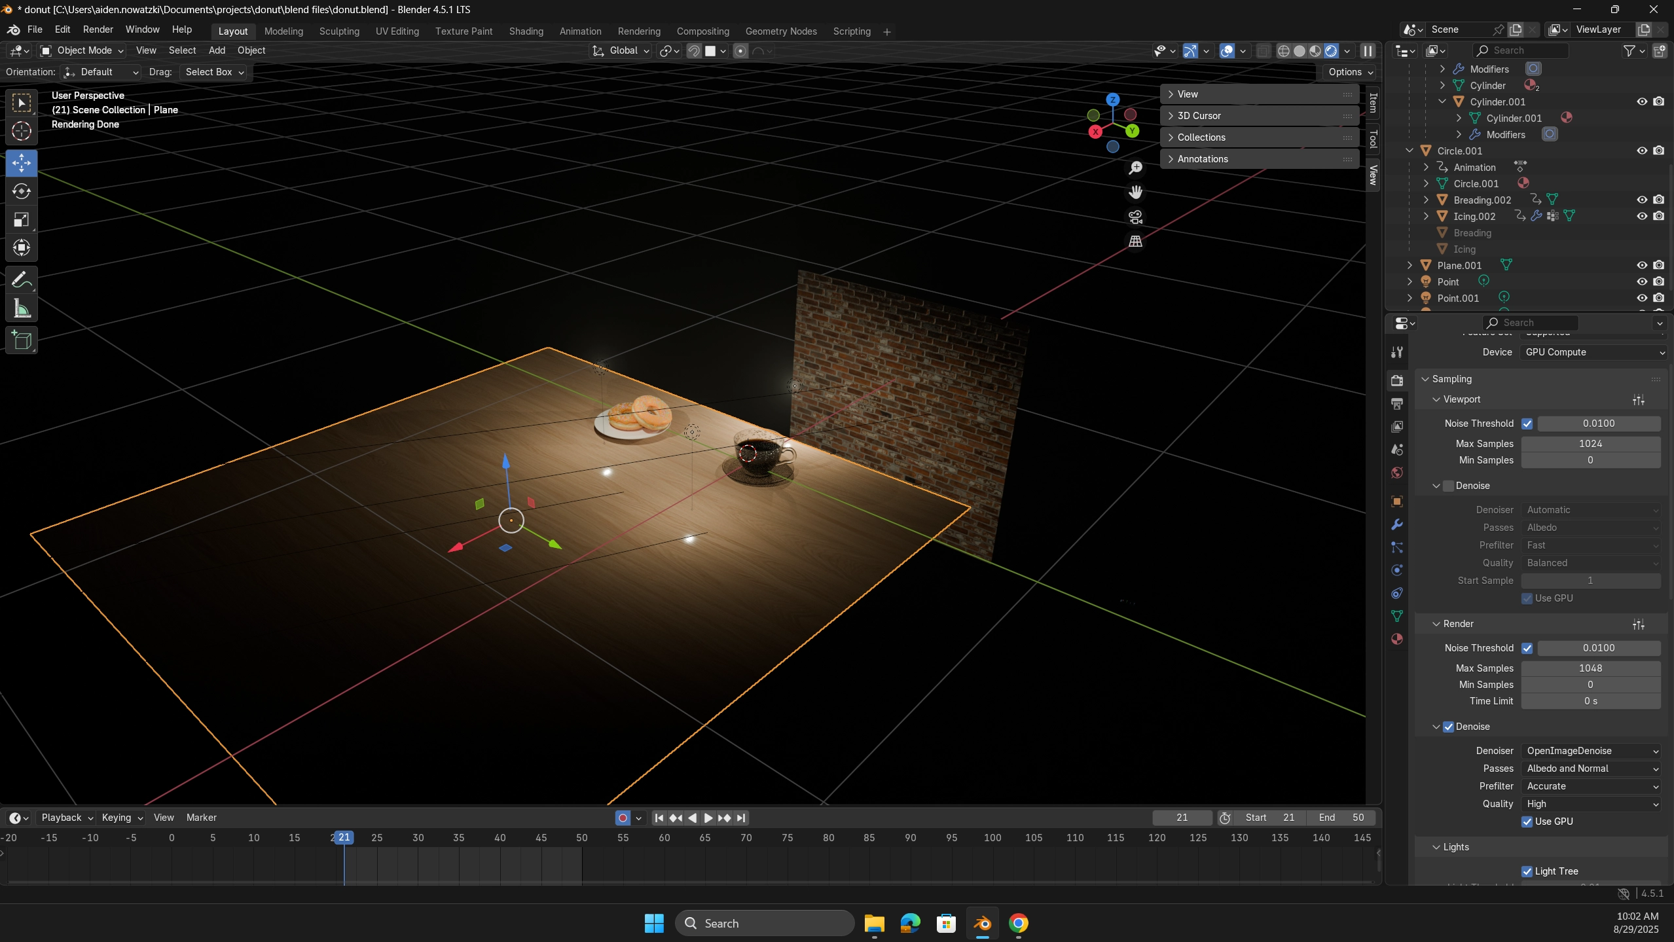Expand the 3D Cursor panel
Image resolution: width=1674 pixels, height=942 pixels.
[1199, 116]
